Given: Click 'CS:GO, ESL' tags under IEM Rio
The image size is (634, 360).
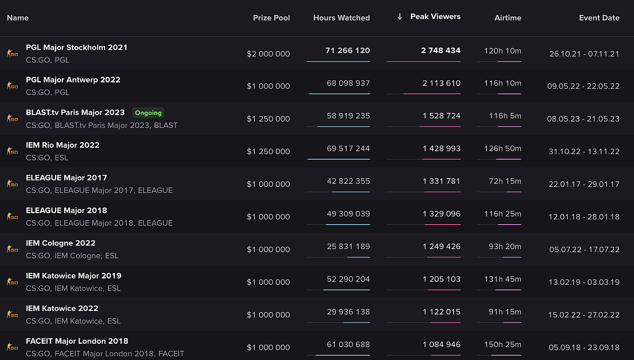Looking at the screenshot, I should (47, 158).
